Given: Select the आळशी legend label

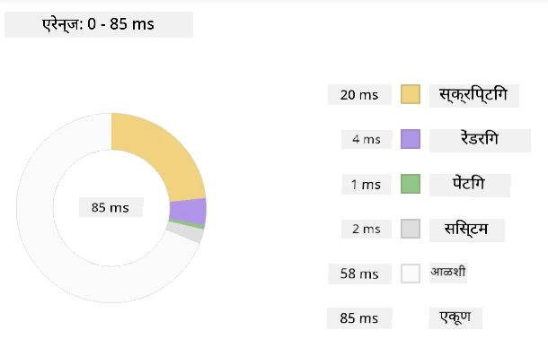Looking at the screenshot, I should [x=448, y=272].
